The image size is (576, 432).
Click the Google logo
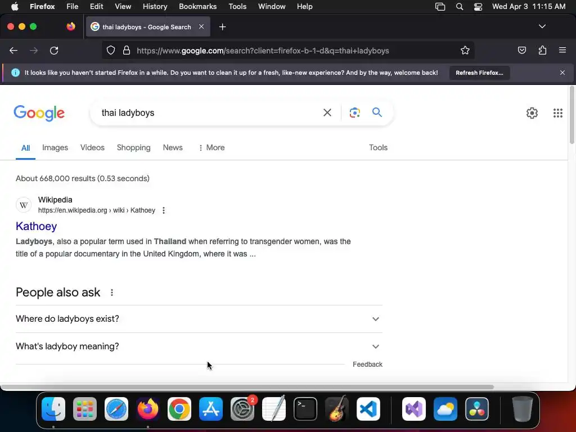pos(39,113)
